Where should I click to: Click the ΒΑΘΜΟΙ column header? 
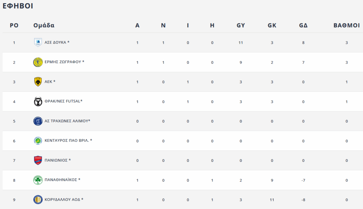pos(347,26)
